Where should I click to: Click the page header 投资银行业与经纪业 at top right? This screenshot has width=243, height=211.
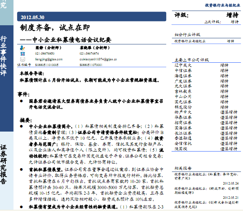click(x=223, y=5)
